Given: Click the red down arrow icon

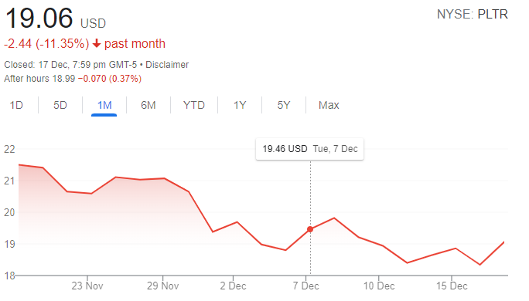Looking at the screenshot, I should point(97,43).
